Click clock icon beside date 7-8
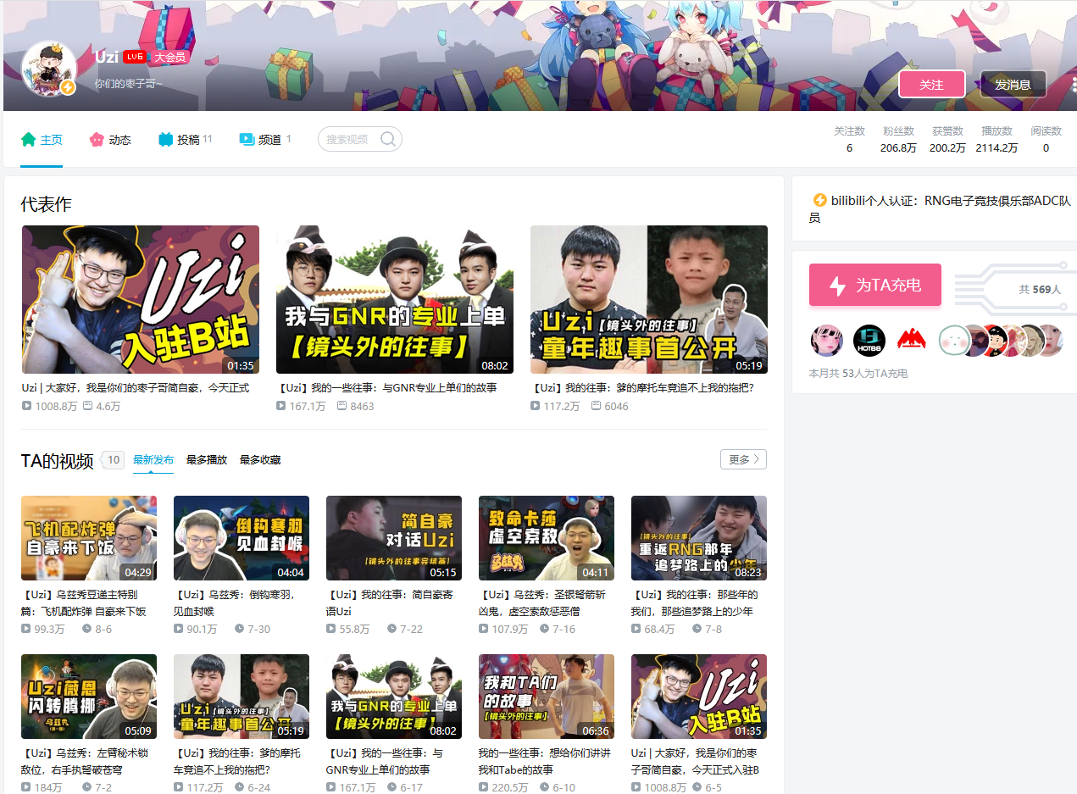 697,629
